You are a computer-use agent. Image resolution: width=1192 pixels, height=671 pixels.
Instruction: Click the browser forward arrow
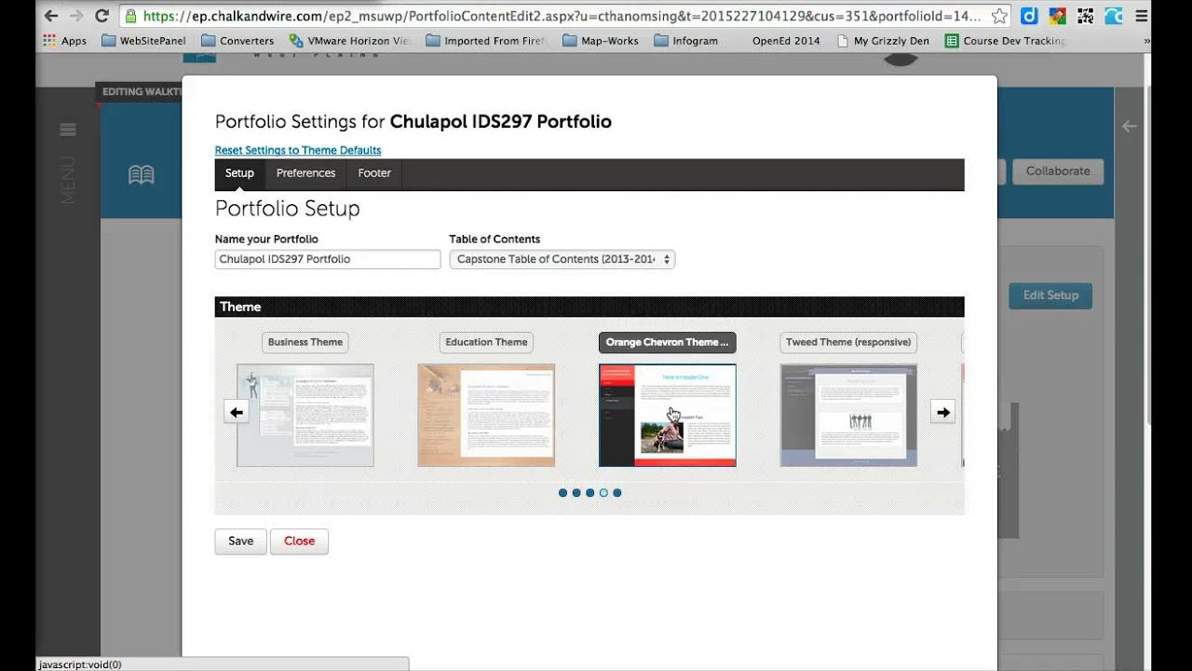[x=76, y=16]
